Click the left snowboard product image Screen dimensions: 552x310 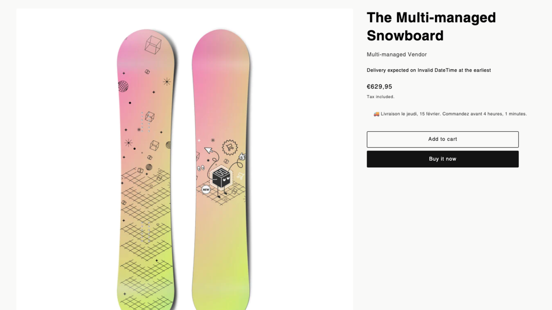coord(145,155)
